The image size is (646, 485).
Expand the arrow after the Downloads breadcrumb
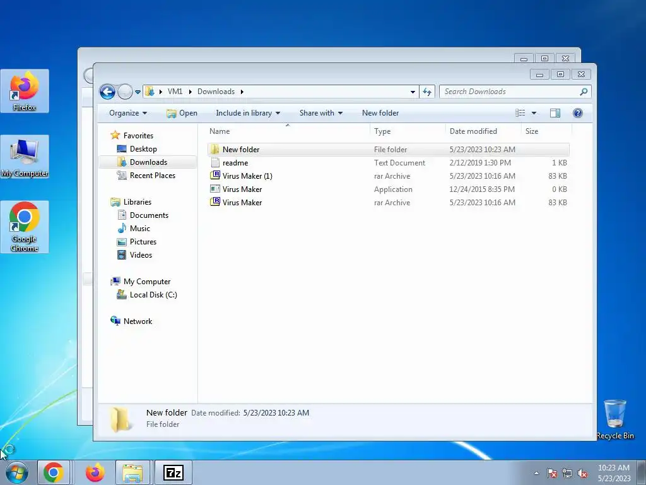pyautogui.click(x=242, y=92)
